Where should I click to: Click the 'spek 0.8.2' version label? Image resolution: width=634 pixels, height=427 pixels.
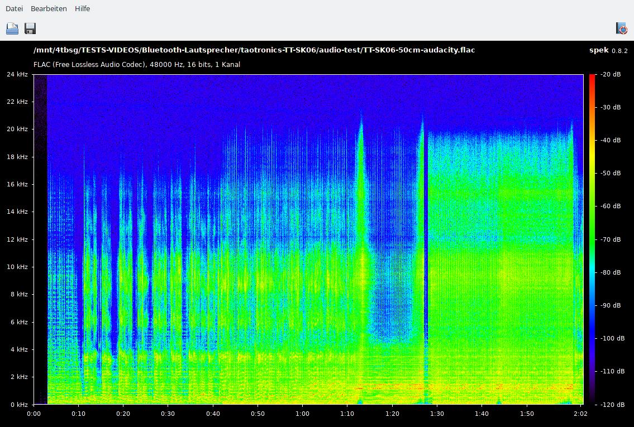tap(608, 50)
